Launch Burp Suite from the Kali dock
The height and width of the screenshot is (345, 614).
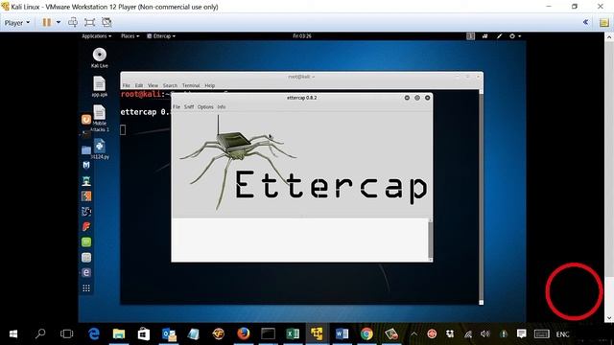86,195
